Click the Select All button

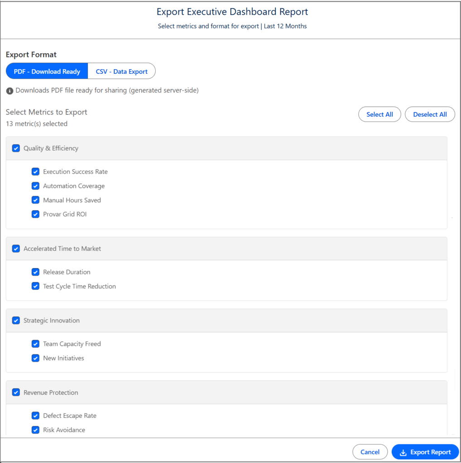379,114
